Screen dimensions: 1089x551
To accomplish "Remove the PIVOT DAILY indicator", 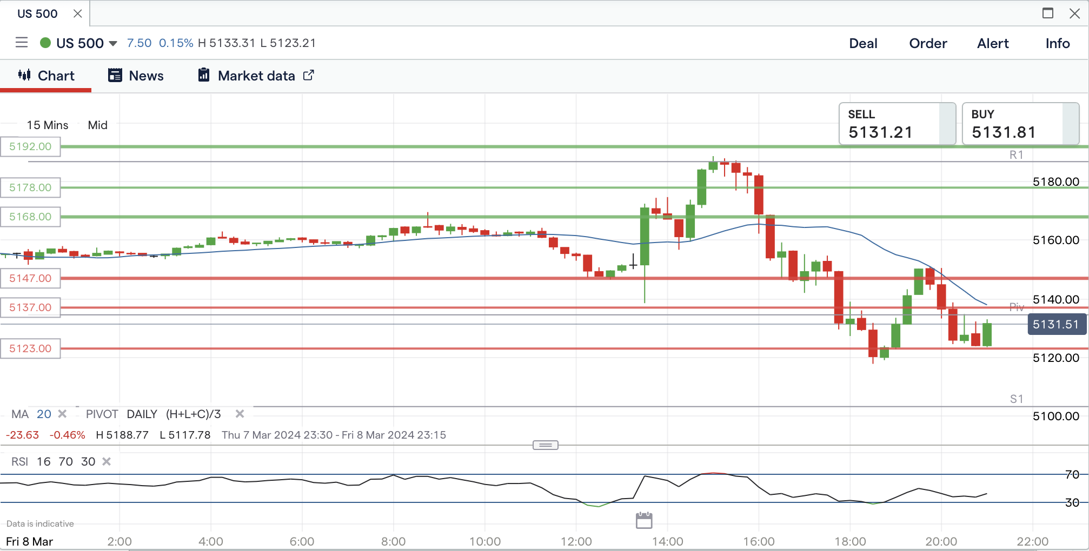I will [240, 414].
